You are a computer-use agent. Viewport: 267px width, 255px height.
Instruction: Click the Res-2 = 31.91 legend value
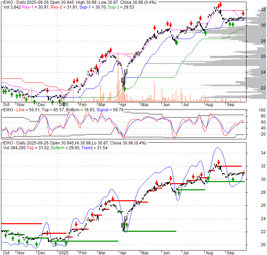pos(64,7)
